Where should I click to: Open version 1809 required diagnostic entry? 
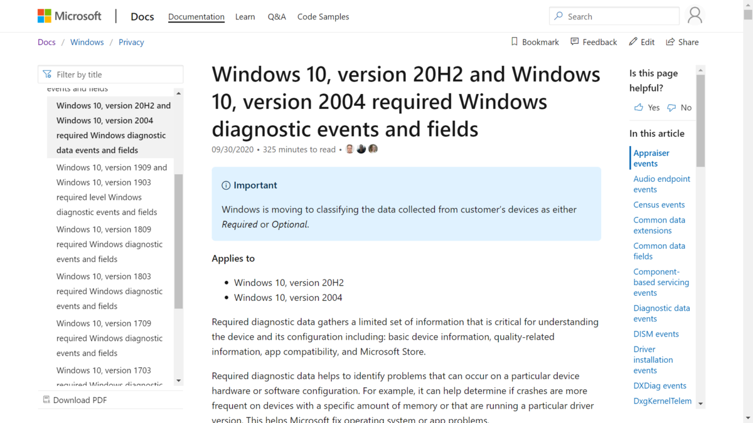(x=109, y=244)
